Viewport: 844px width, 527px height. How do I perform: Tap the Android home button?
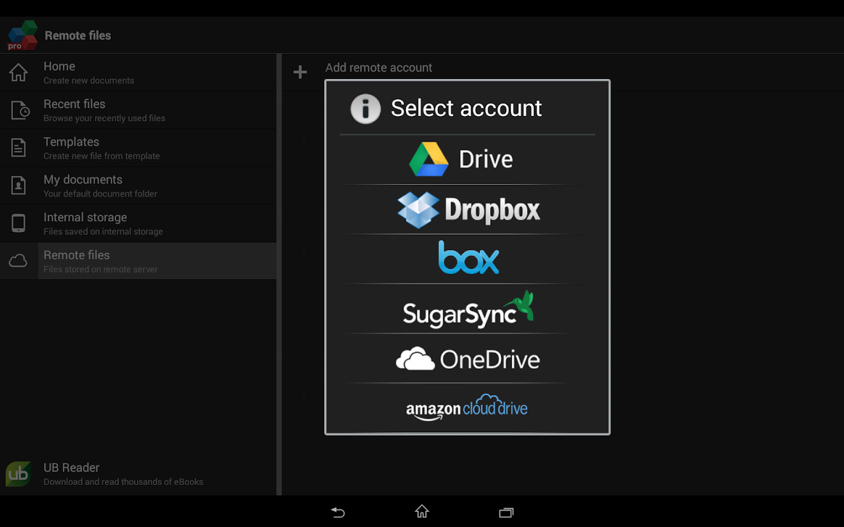coord(422,512)
